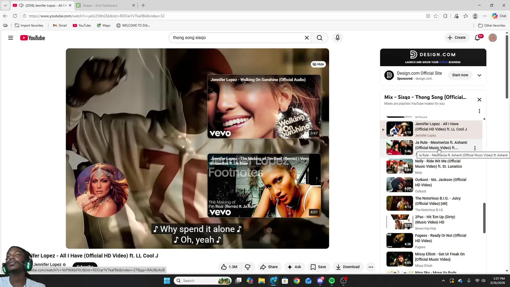Open the Maps bookmark

[104, 26]
